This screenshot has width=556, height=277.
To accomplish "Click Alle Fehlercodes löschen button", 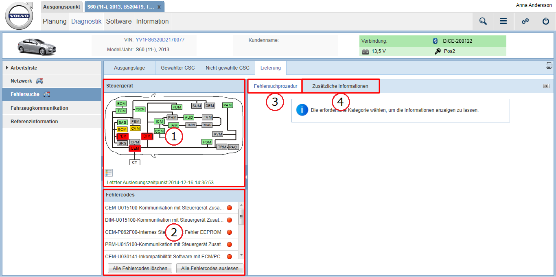I will pyautogui.click(x=140, y=268).
